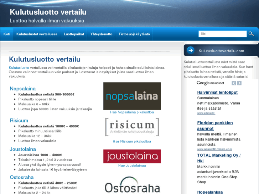This screenshot has width=259, height=194.
Task: Click the search magnifier icon
Action: pyautogui.click(x=251, y=34)
